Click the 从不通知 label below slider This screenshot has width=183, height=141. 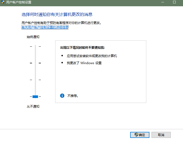pyautogui.click(x=33, y=106)
